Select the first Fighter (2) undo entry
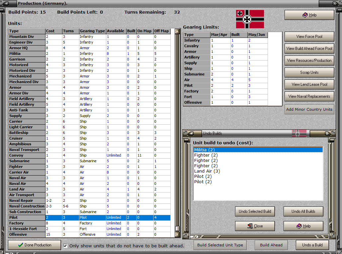 coord(258,155)
